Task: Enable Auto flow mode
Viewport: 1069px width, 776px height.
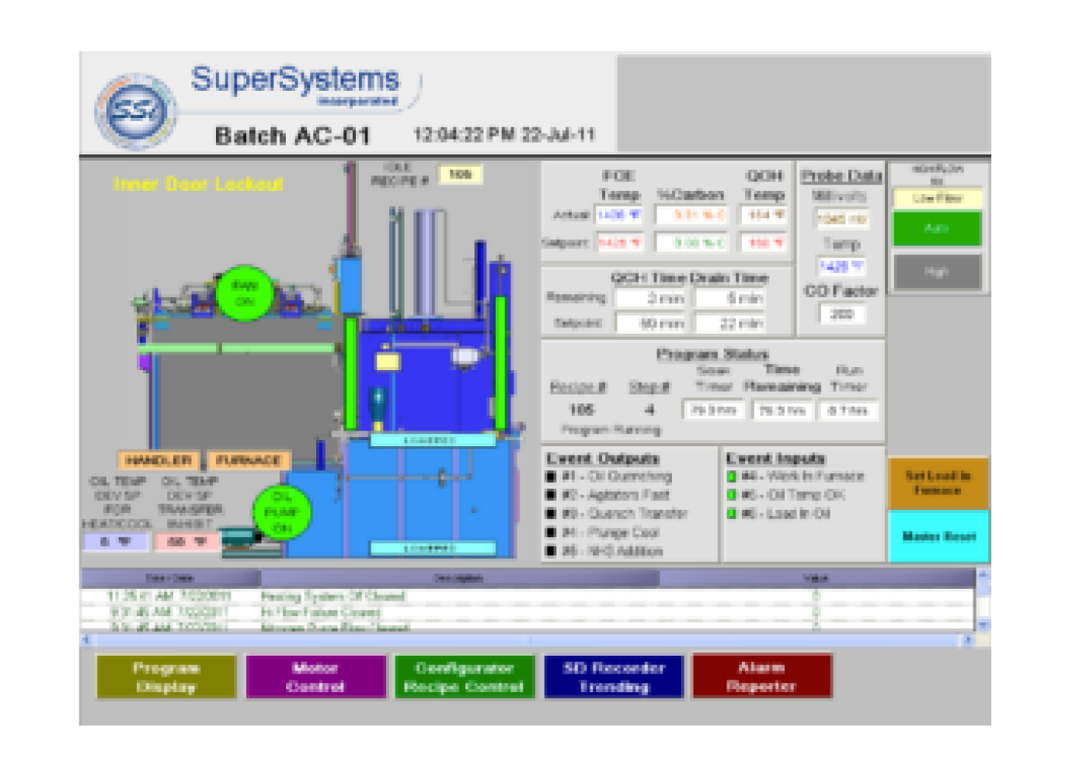Action: pos(936,230)
